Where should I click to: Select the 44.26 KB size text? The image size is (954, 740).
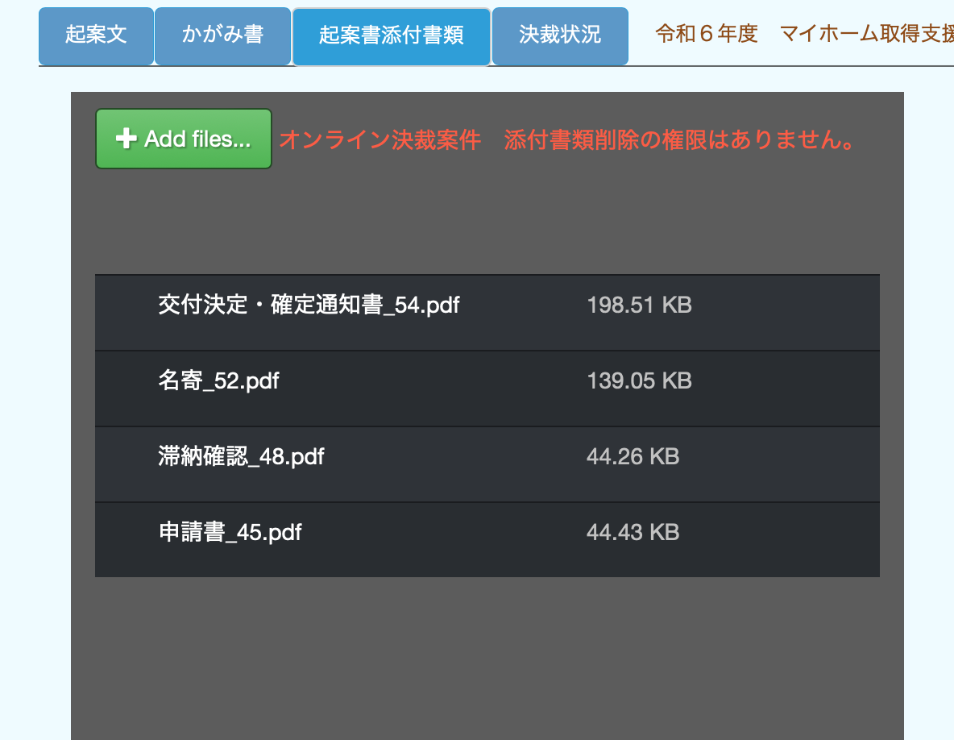click(x=633, y=457)
